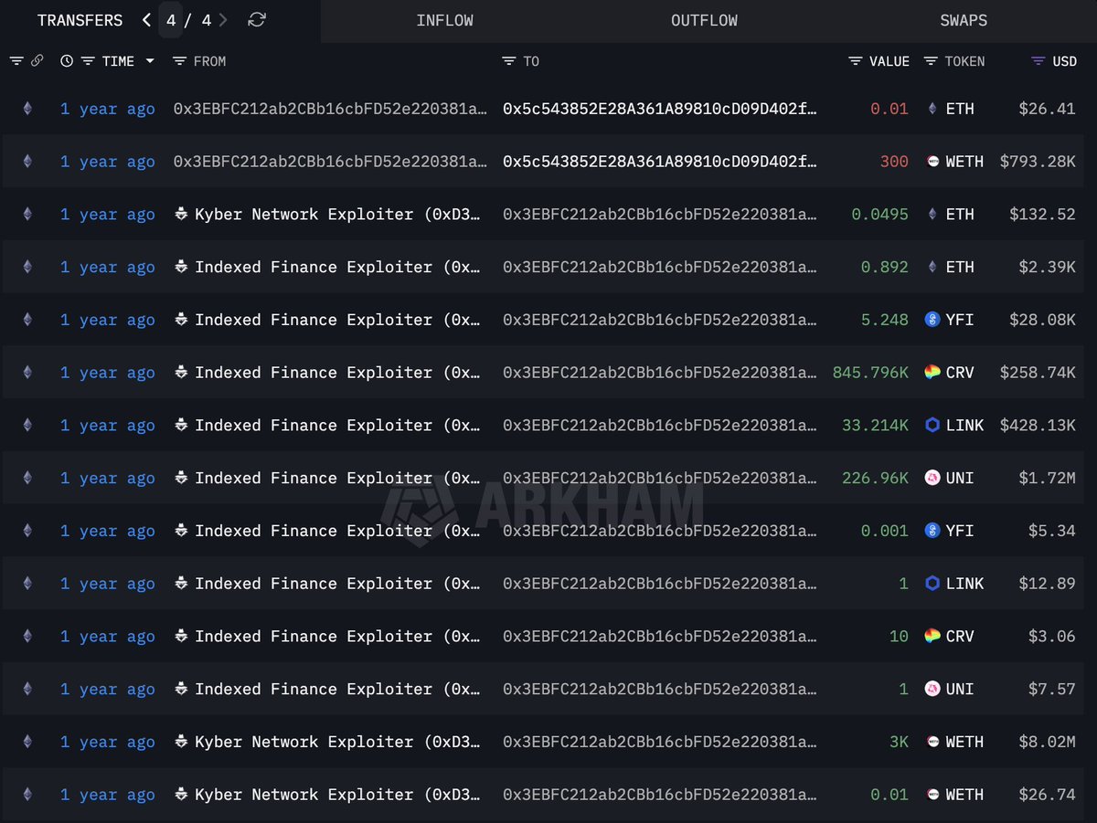Refresh the transfers list
The width and height of the screenshot is (1097, 823).
pyautogui.click(x=257, y=20)
